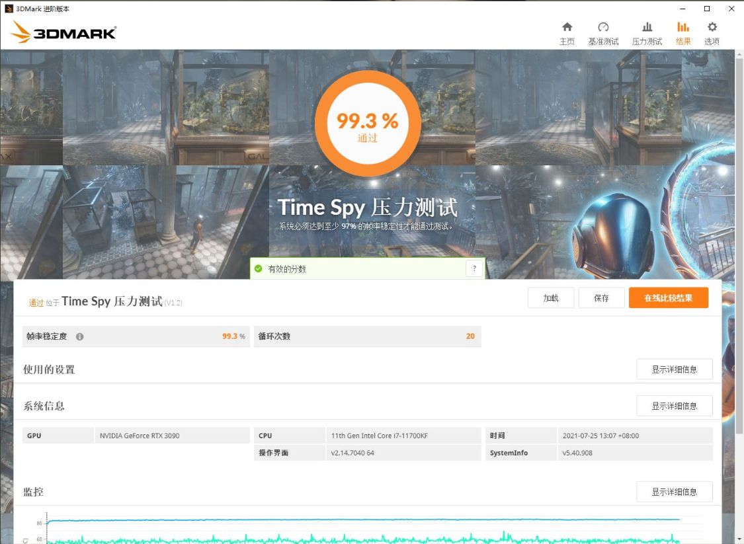Open 在线比较结果 to compare online
Image resolution: width=744 pixels, height=544 pixels.
pos(669,297)
